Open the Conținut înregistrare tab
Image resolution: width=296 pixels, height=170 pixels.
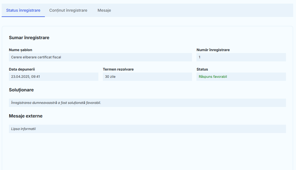click(x=68, y=10)
